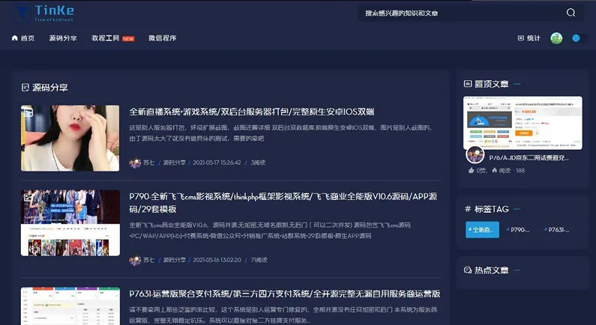
Task: Click 源码分享 category under P790 article
Action: pos(175,260)
